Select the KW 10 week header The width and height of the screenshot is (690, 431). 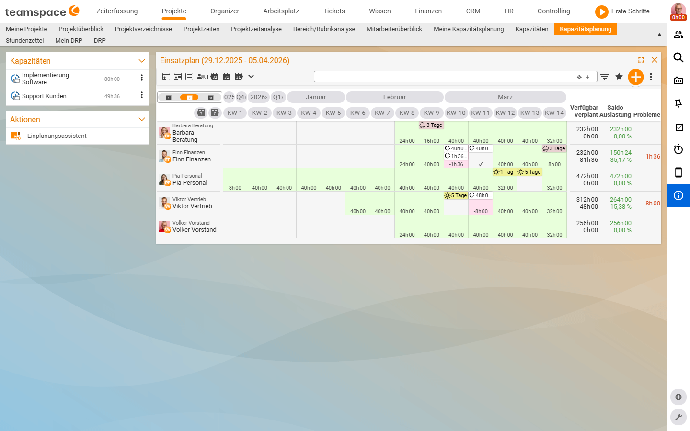456,113
